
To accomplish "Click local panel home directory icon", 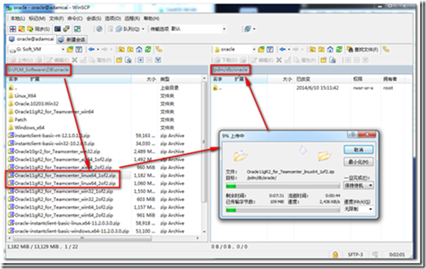I will (x=139, y=50).
